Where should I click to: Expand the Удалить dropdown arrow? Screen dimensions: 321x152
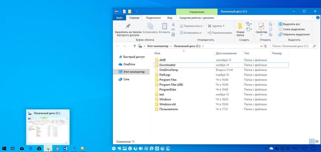(224, 26)
